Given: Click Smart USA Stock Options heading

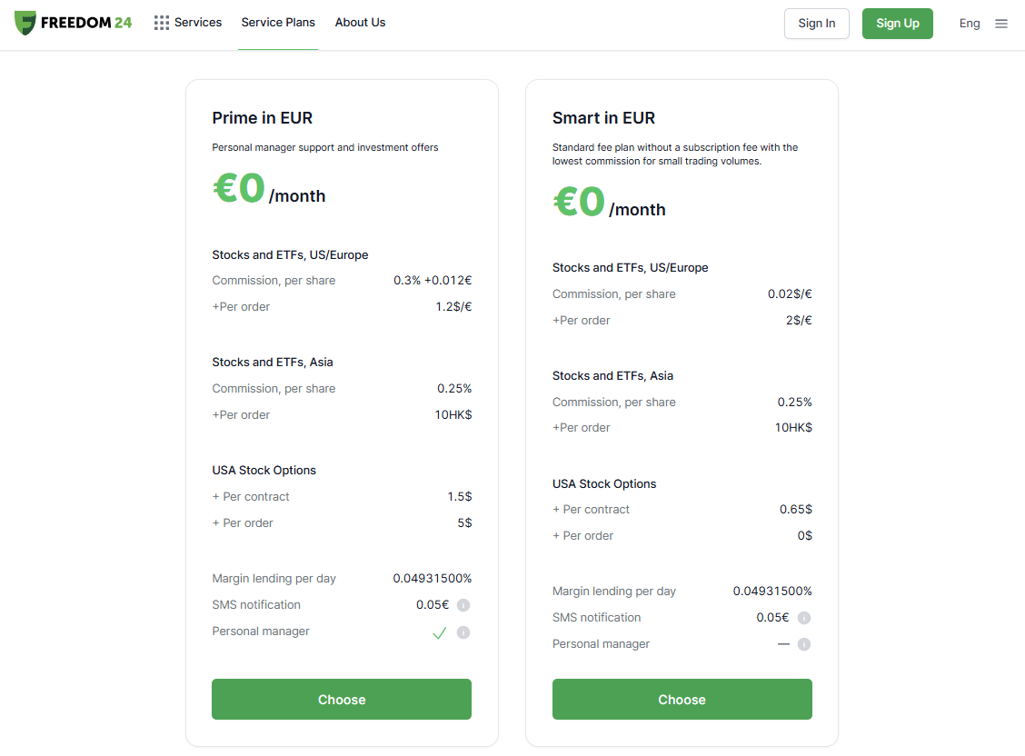Looking at the screenshot, I should [604, 483].
